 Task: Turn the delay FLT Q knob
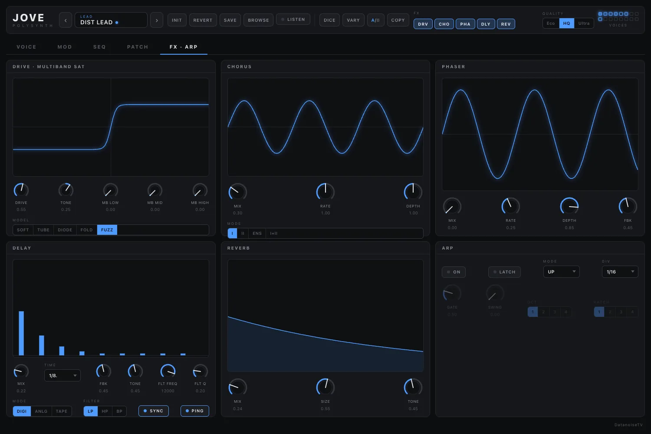[x=200, y=371]
